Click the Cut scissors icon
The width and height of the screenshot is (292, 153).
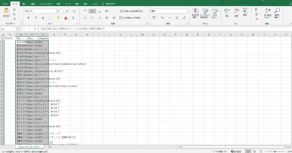(14, 10)
